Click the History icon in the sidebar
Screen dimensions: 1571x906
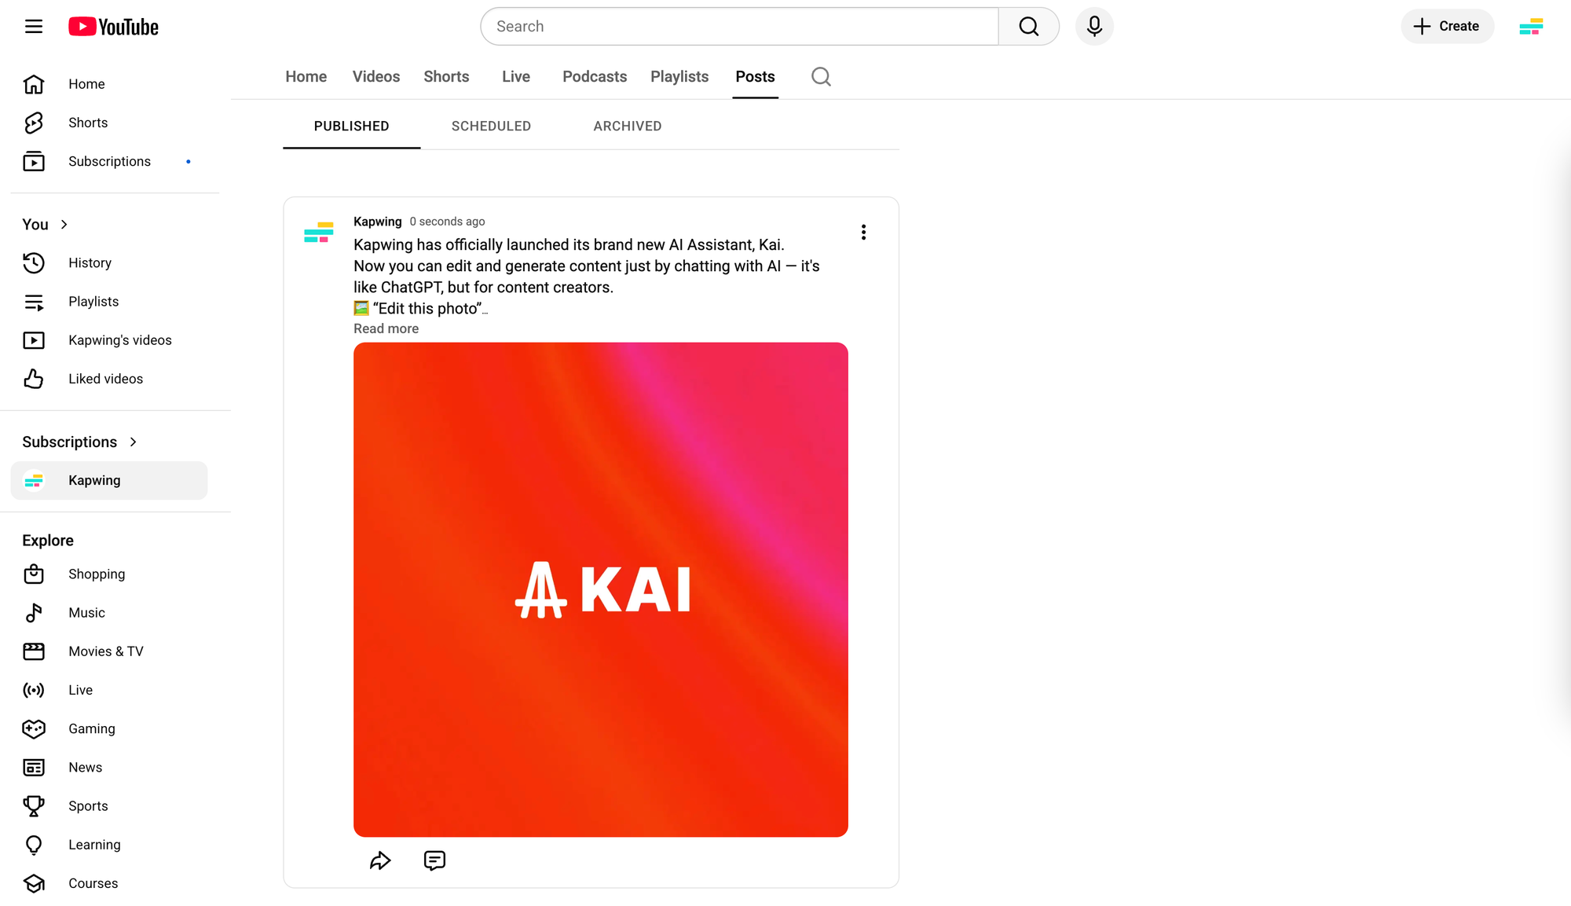(34, 262)
